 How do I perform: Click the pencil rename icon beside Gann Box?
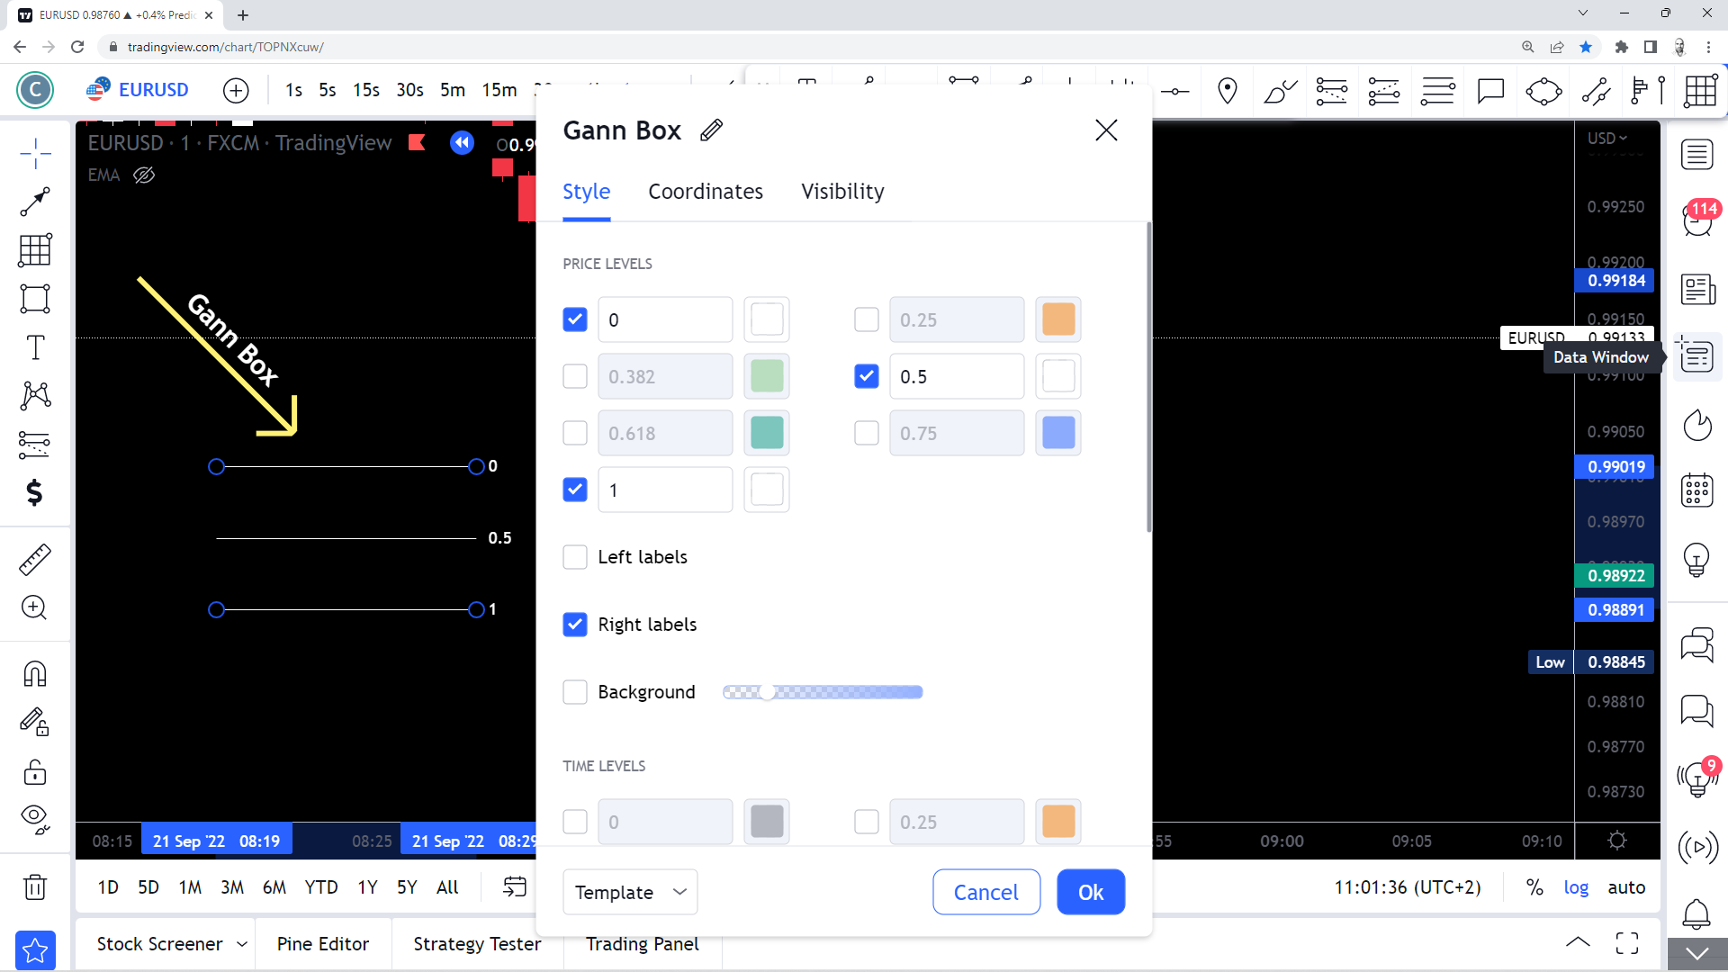point(711,130)
